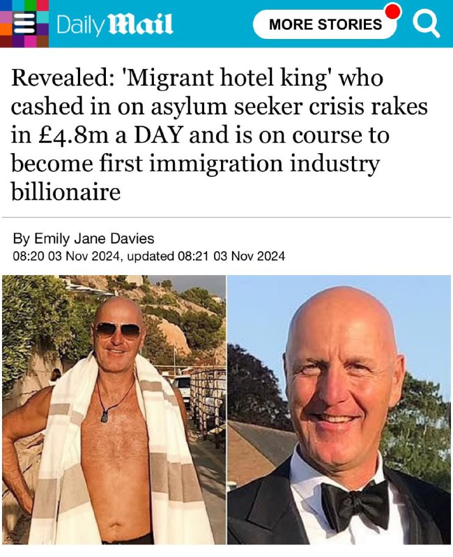
Task: Open the photo of man wearing sunglasses
Action: coord(114,409)
